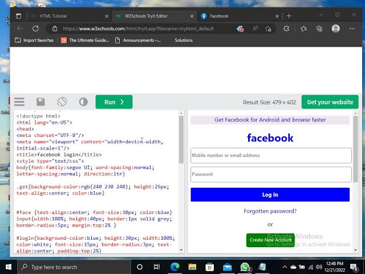Open the Announcements bookmark

click(138, 40)
